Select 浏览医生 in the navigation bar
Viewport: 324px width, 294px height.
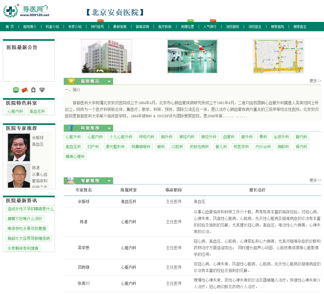click(255, 27)
